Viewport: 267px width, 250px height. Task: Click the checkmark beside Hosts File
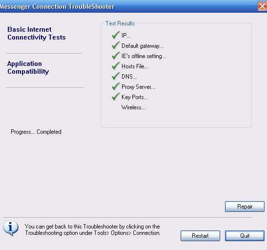(x=116, y=65)
